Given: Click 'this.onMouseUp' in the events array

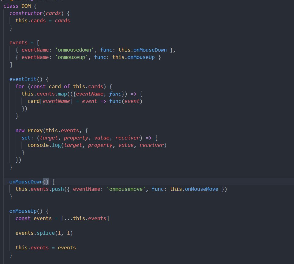Looking at the screenshot, I should pyautogui.click(x=133, y=57).
